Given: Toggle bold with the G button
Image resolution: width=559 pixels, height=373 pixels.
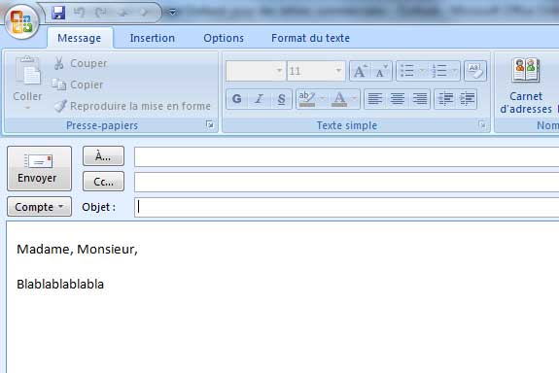Looking at the screenshot, I should tap(236, 99).
